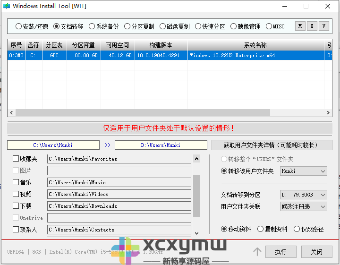
Task: Click the 分区表 column header
Action: 54,45
